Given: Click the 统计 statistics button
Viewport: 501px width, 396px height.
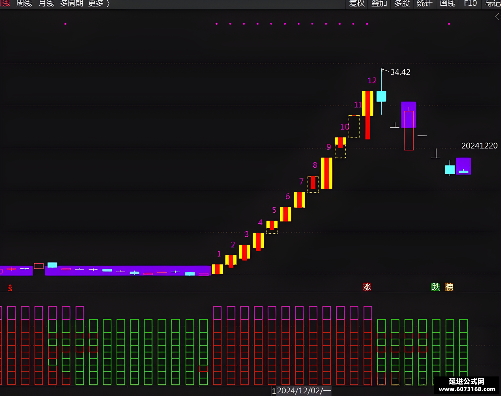Looking at the screenshot, I should (424, 3).
